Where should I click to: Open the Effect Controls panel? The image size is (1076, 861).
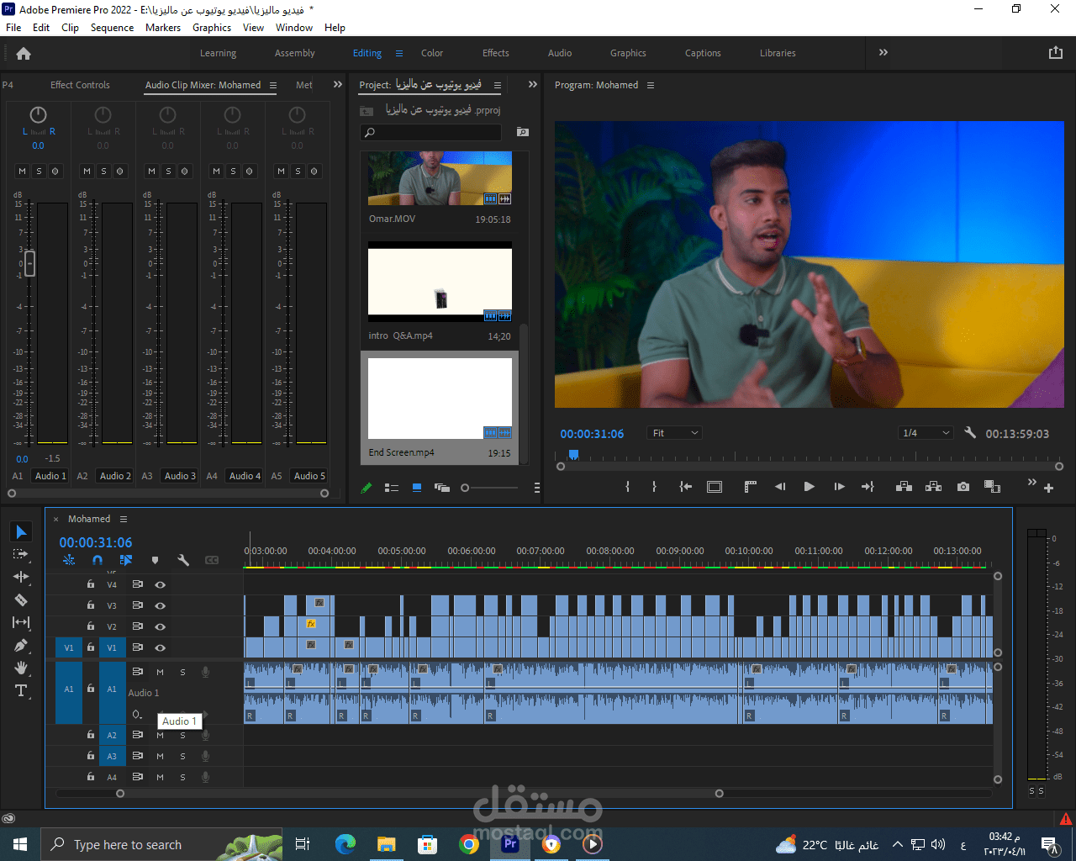[80, 85]
